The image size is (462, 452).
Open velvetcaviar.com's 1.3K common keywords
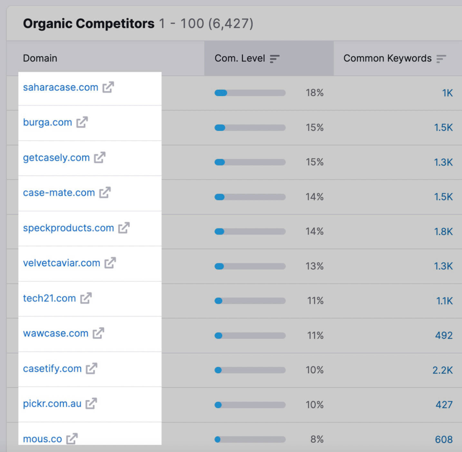443,266
